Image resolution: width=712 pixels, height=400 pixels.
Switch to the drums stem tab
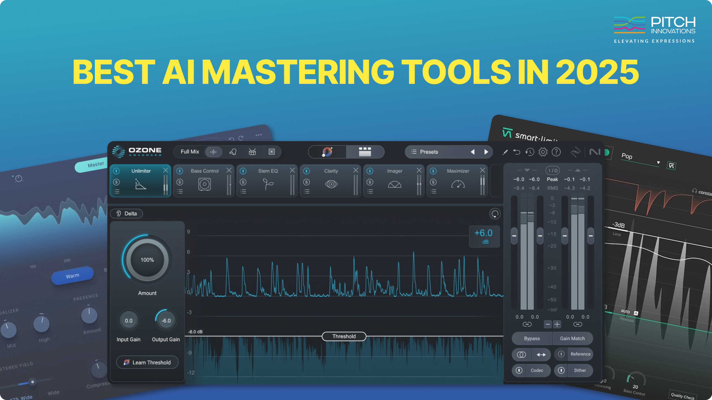coord(252,152)
